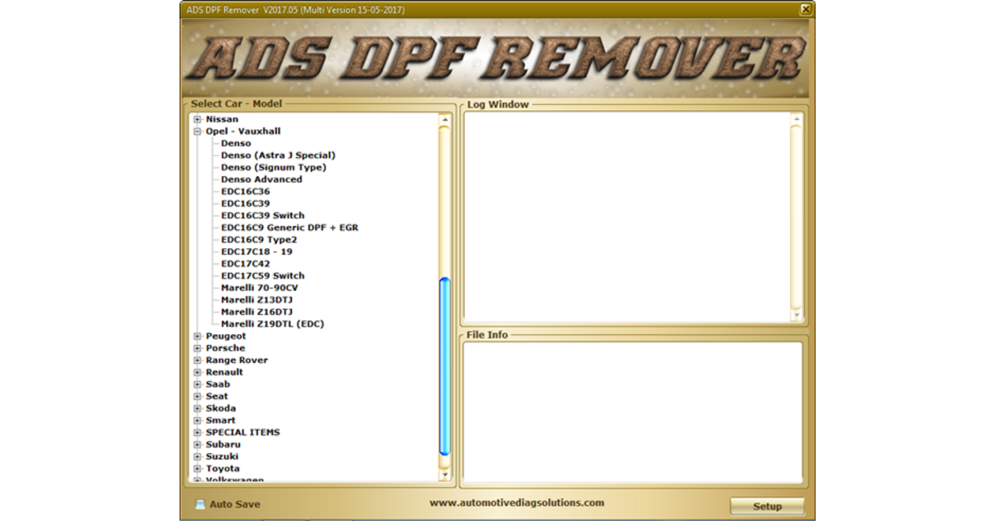Select Marelli Z19DTL (EDC) model
The height and width of the screenshot is (521, 996).
(273, 323)
